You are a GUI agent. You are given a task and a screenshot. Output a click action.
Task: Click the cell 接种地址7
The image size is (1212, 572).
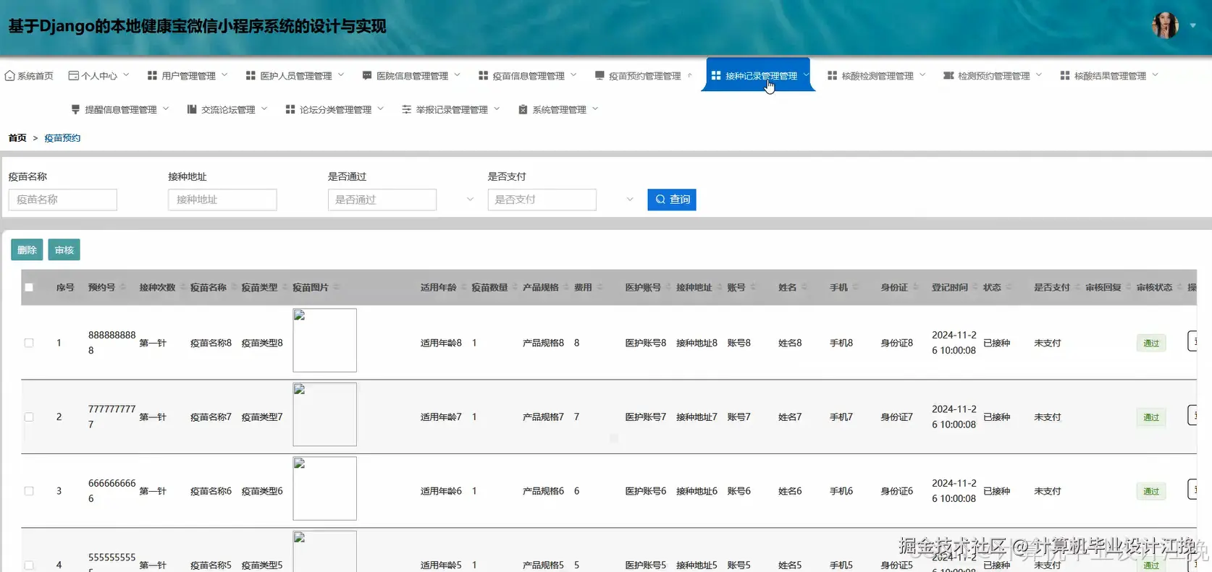[x=697, y=417]
